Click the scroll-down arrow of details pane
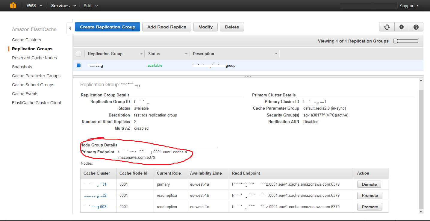 click(421, 211)
